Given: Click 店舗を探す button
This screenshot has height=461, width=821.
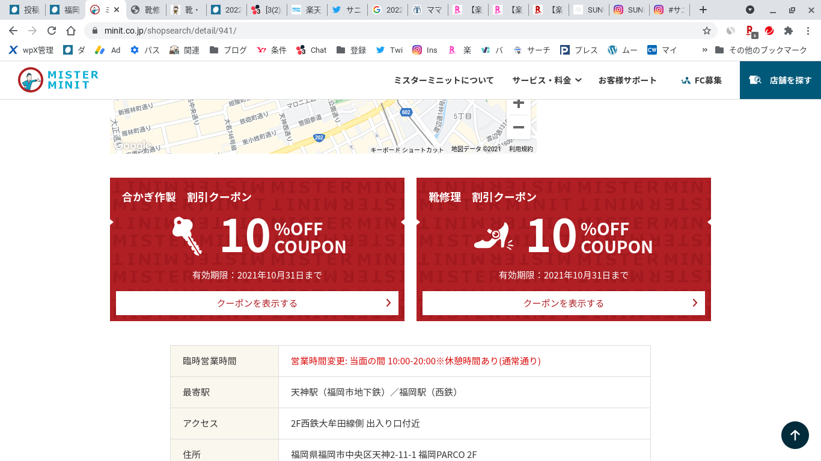Looking at the screenshot, I should pyautogui.click(x=780, y=80).
